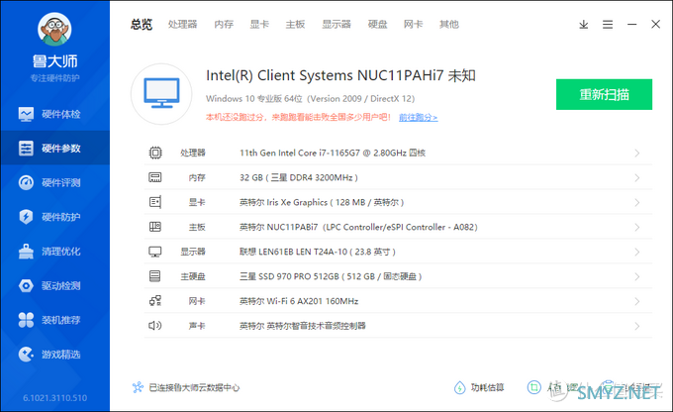Click the text '英特尔 Wi-Fi 6 AX201 160MHz'
This screenshot has height=412, width=673.
(x=299, y=301)
